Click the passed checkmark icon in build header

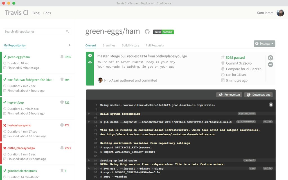(90, 56)
